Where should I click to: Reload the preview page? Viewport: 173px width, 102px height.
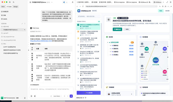tap(83, 6)
